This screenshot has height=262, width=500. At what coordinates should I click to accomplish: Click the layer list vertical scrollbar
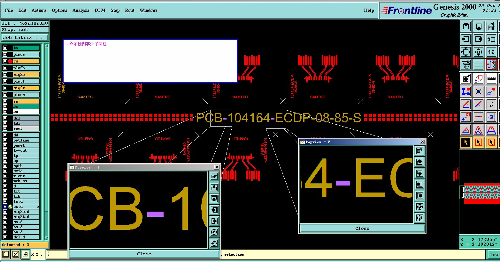[46, 142]
